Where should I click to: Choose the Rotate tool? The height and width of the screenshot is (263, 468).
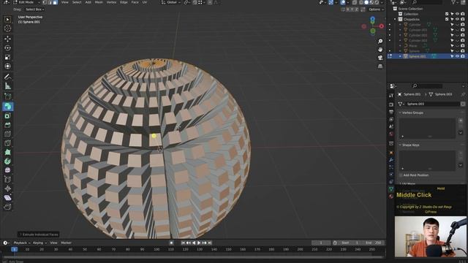click(x=8, y=48)
